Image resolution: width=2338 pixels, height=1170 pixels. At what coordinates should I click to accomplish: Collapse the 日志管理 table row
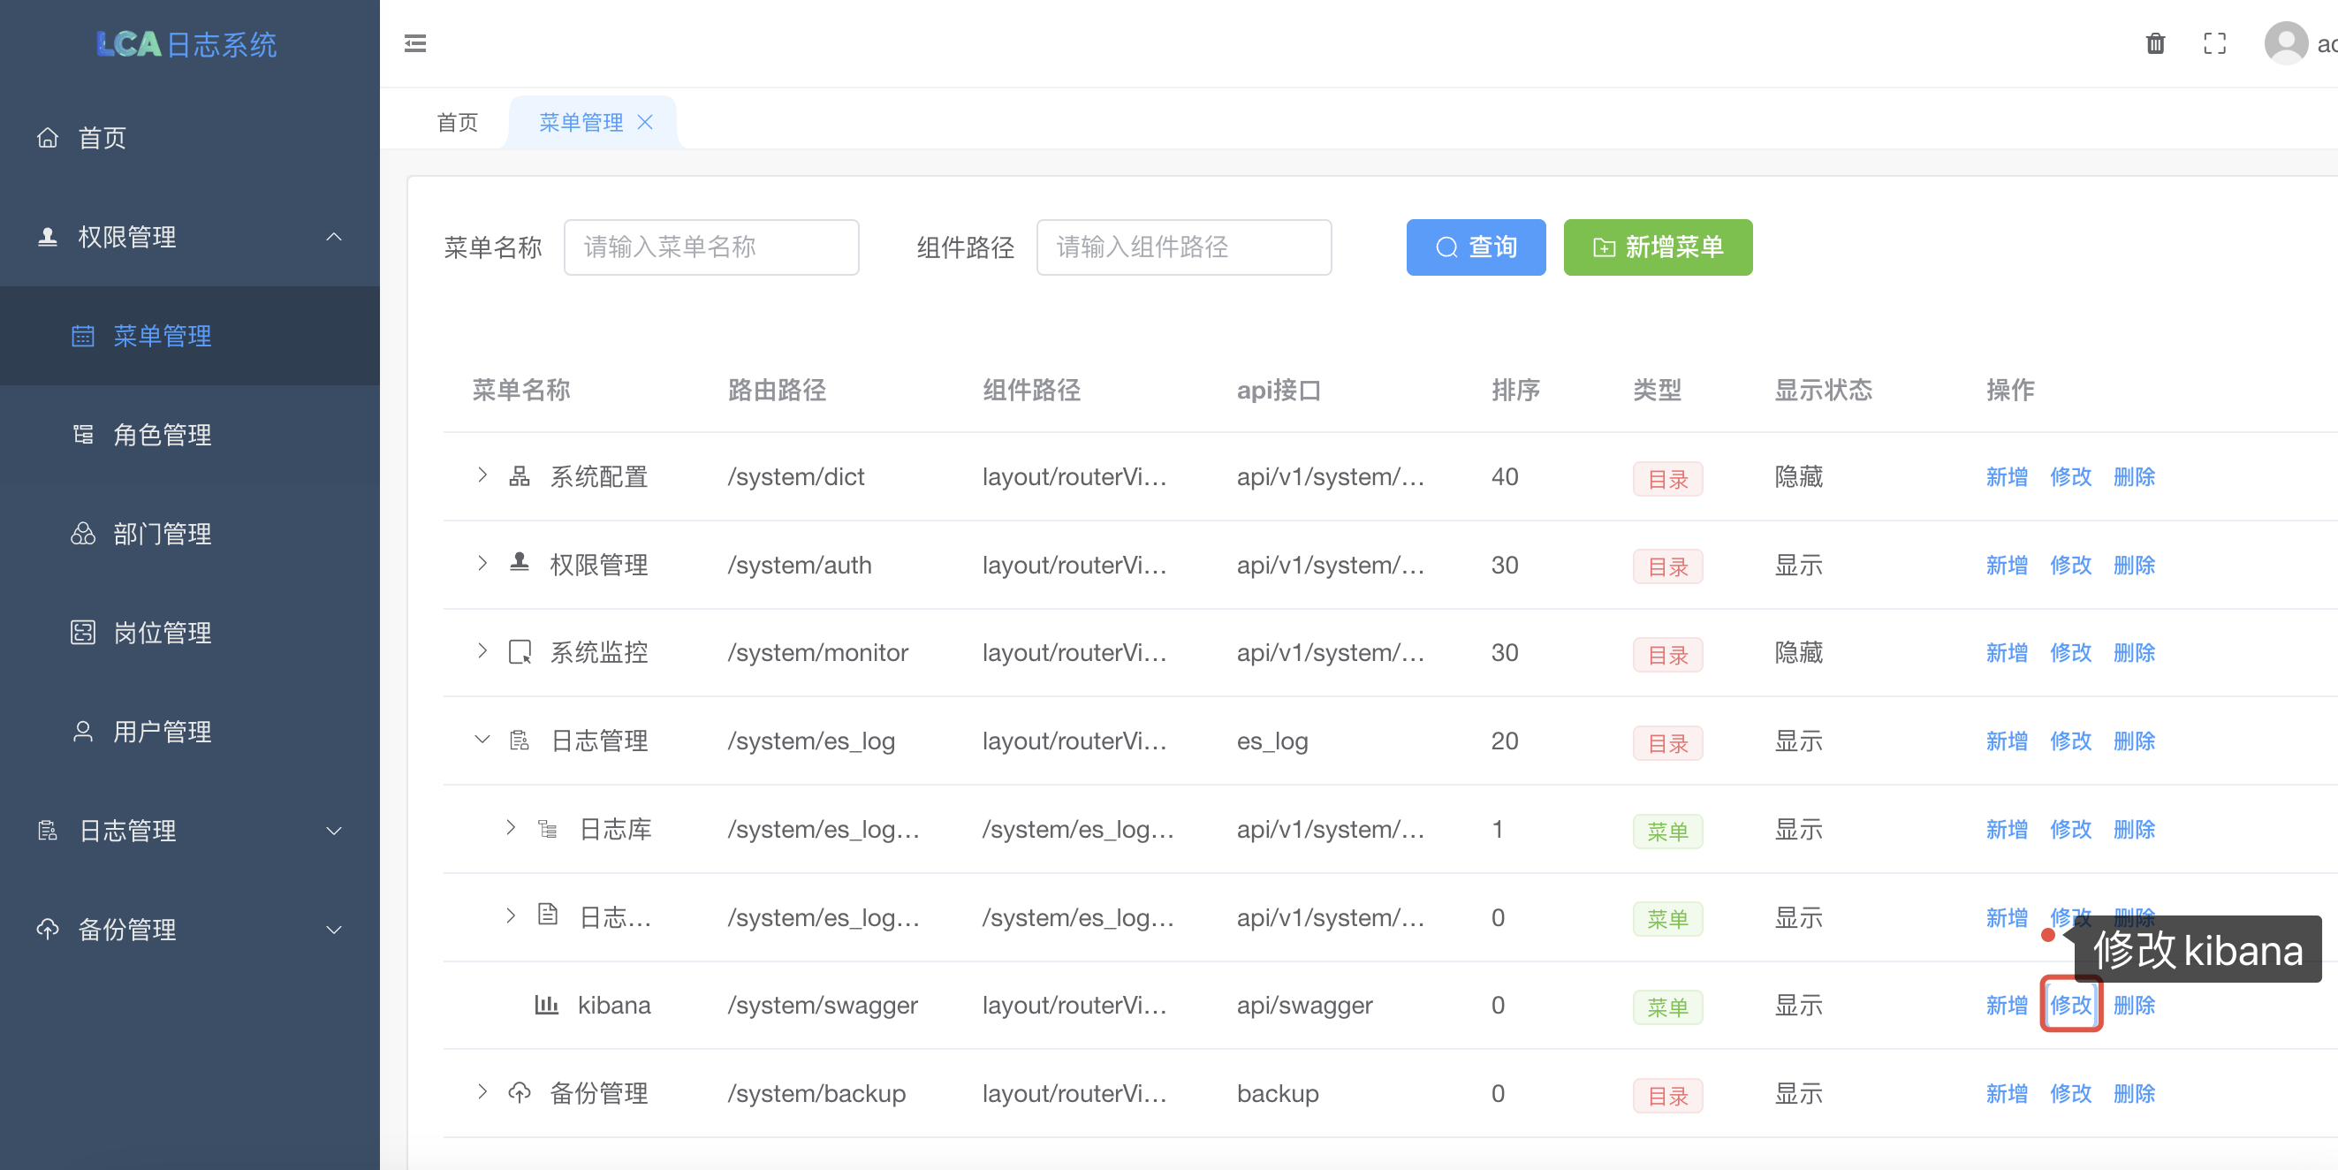482,741
